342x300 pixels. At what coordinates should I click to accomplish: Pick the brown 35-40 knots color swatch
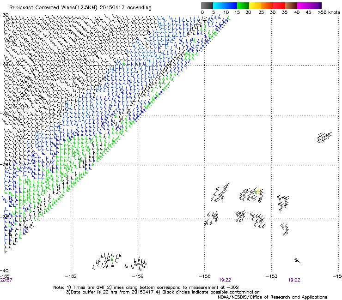pyautogui.click(x=291, y=6)
